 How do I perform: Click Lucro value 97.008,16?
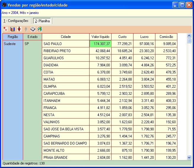pyautogui.click(x=144, y=44)
